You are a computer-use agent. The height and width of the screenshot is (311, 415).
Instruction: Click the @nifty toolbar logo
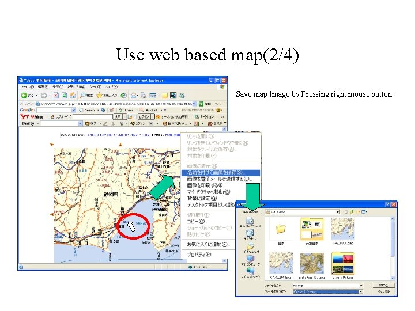click(x=28, y=123)
